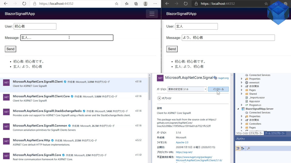
Task: Expand Program.cs node
Action: (242, 105)
